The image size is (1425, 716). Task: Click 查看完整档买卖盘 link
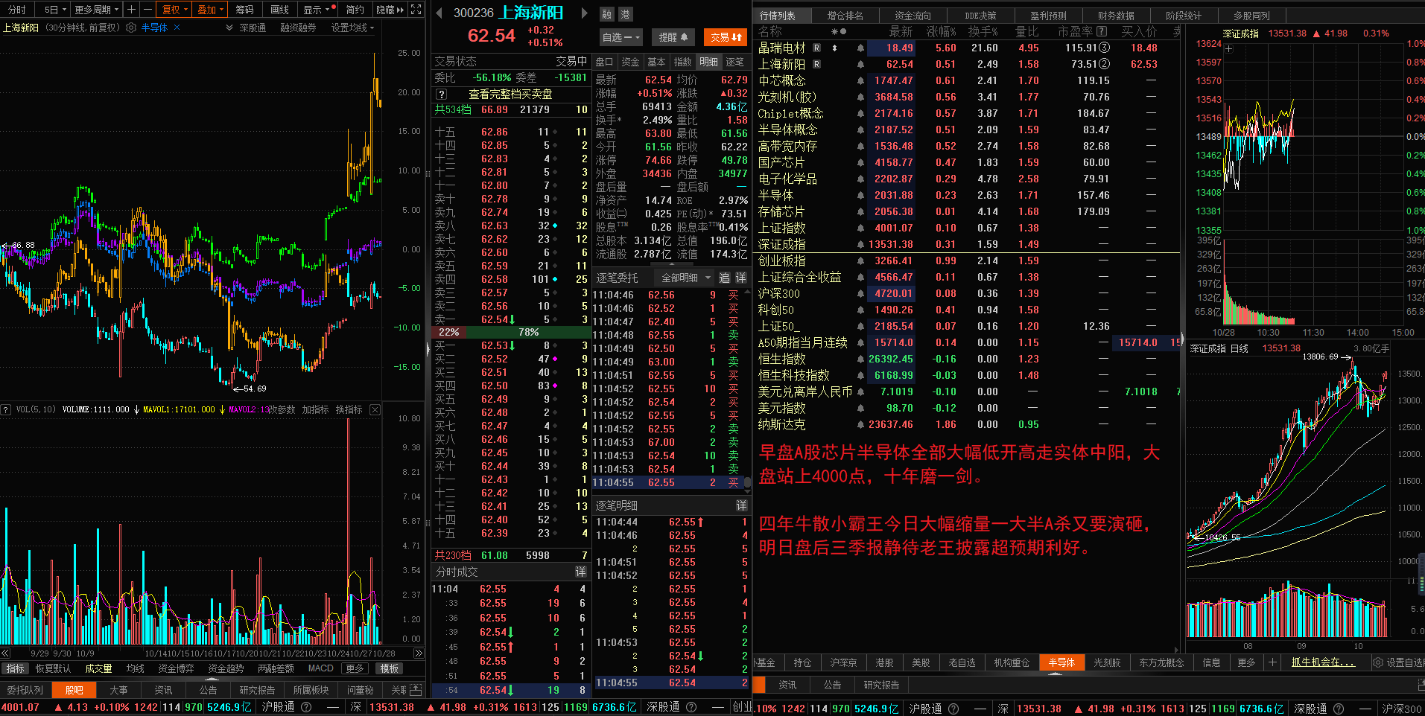click(510, 95)
